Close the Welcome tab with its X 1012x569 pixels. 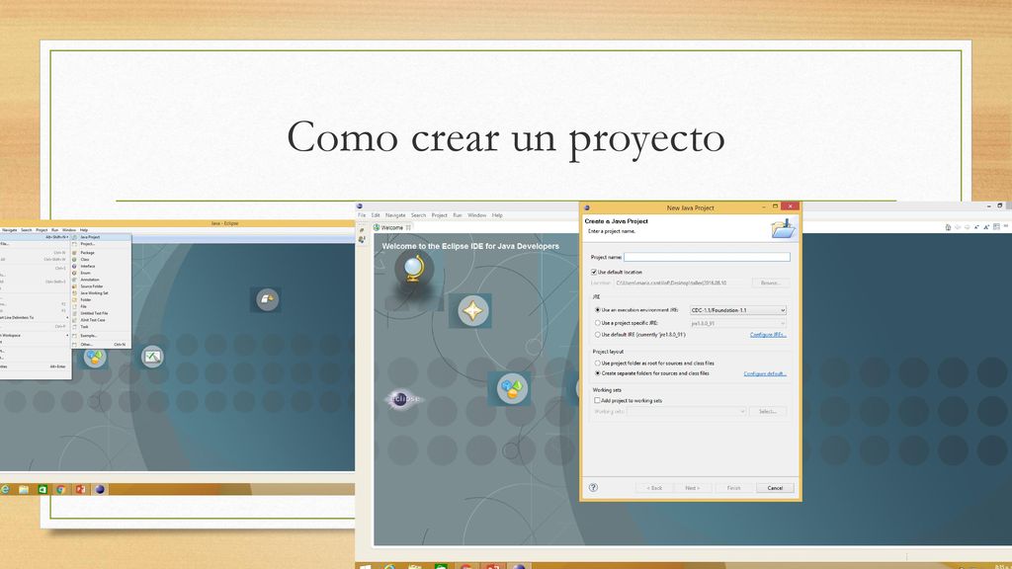[408, 228]
